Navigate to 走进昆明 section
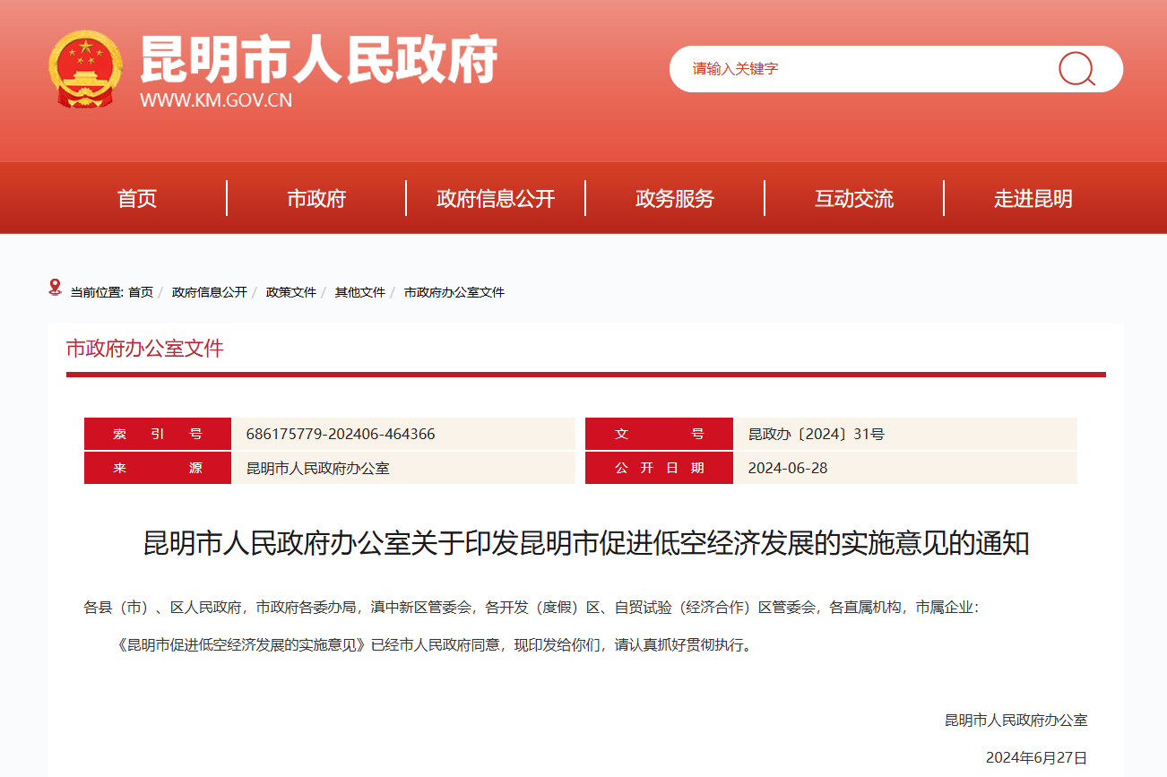 [1033, 199]
